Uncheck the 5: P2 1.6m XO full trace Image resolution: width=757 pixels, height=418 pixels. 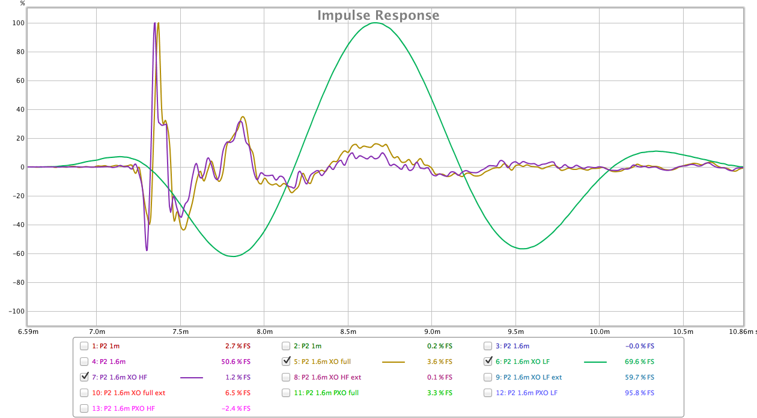(286, 362)
